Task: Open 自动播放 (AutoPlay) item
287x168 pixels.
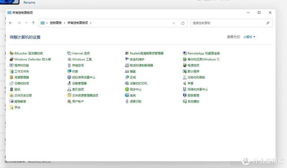Action: coord(191,101)
